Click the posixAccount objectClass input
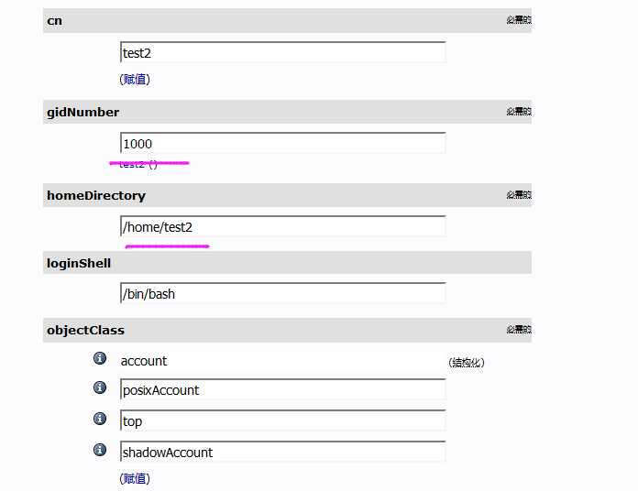Image resolution: width=638 pixels, height=491 pixels. [282, 389]
